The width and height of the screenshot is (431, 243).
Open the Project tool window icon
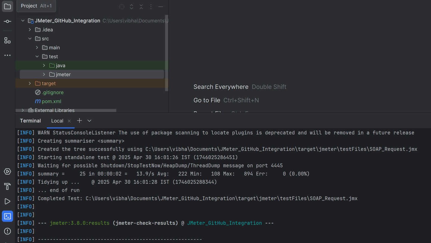pyautogui.click(x=7, y=6)
